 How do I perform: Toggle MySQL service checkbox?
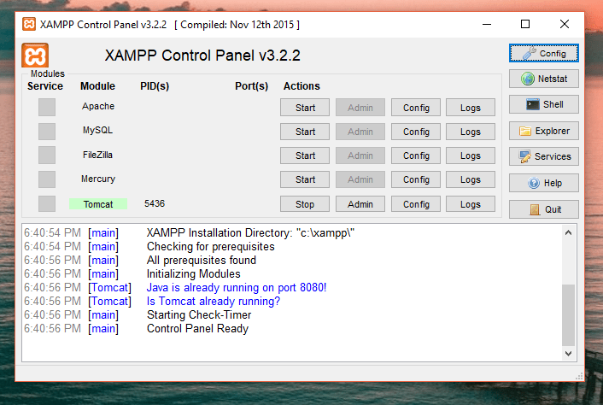click(x=47, y=132)
